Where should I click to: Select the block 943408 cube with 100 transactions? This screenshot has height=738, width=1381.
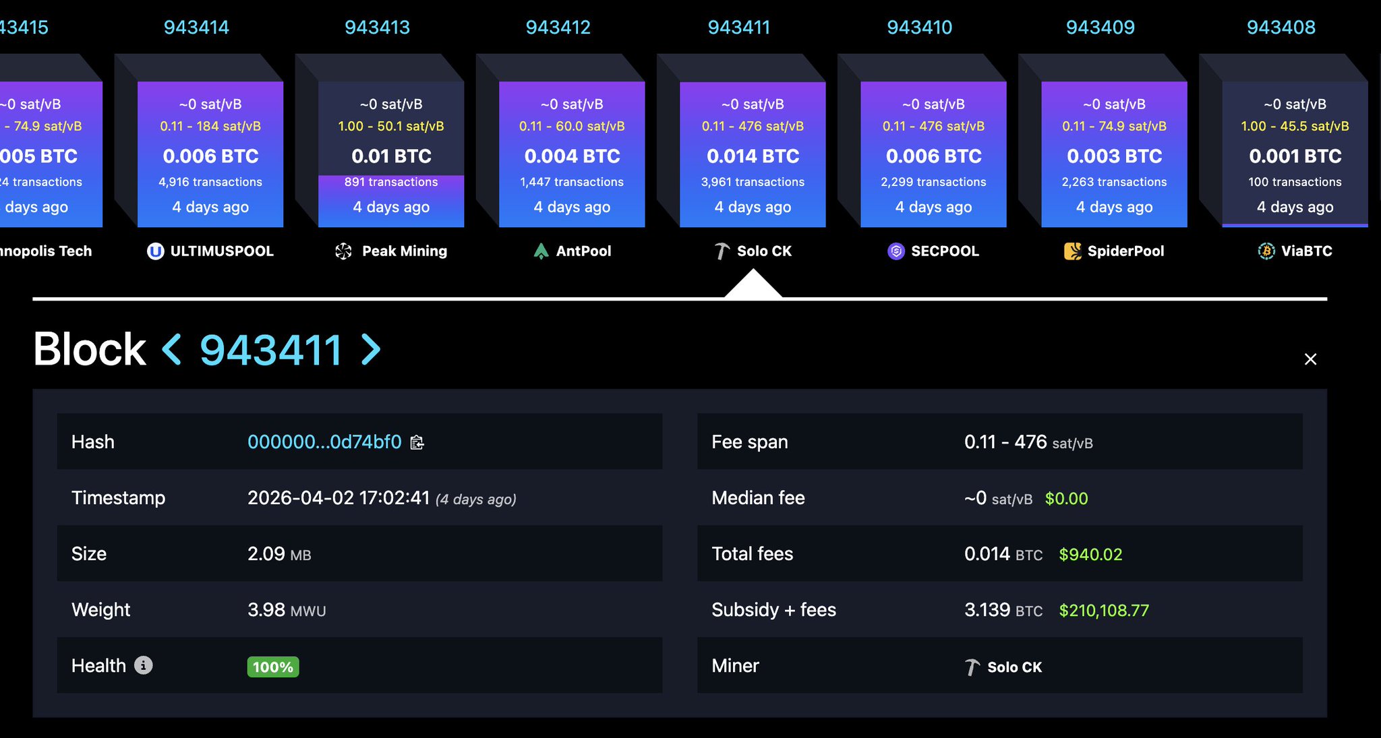[x=1295, y=155]
